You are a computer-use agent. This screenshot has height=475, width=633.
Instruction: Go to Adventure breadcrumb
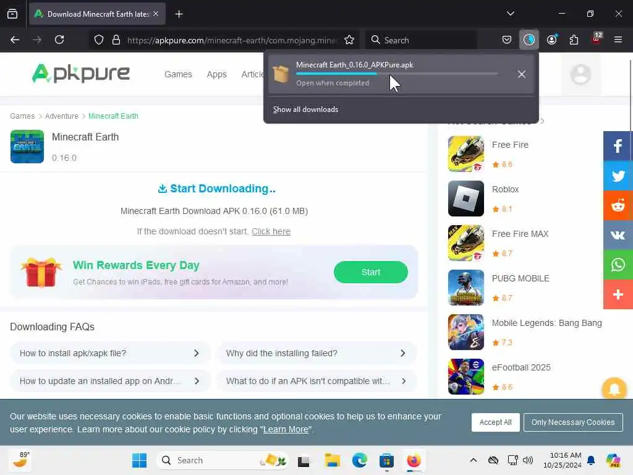point(62,116)
